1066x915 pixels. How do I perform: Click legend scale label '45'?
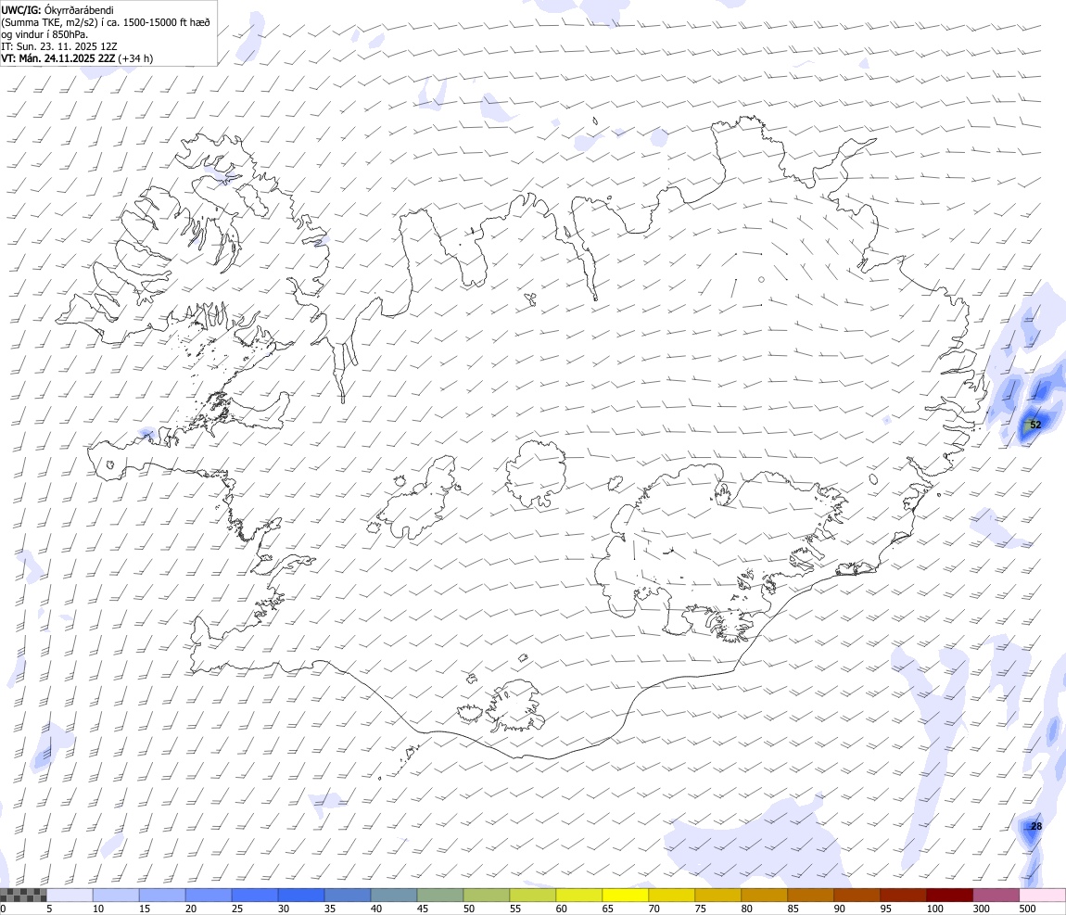[422, 909]
